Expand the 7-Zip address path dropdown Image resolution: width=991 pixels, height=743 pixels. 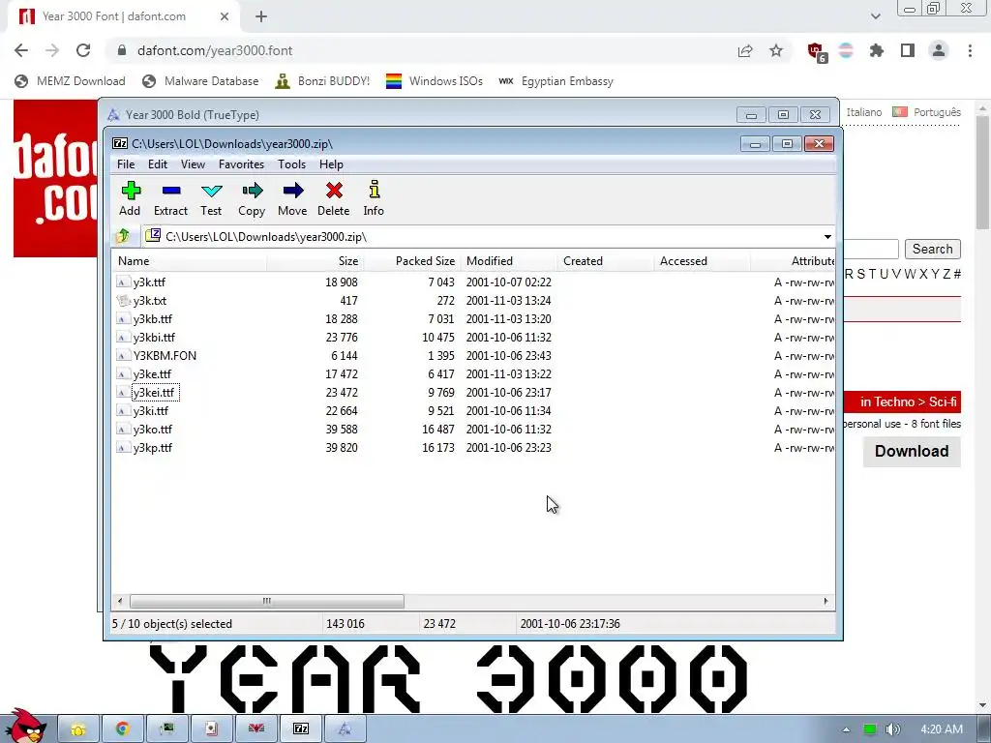point(827,237)
